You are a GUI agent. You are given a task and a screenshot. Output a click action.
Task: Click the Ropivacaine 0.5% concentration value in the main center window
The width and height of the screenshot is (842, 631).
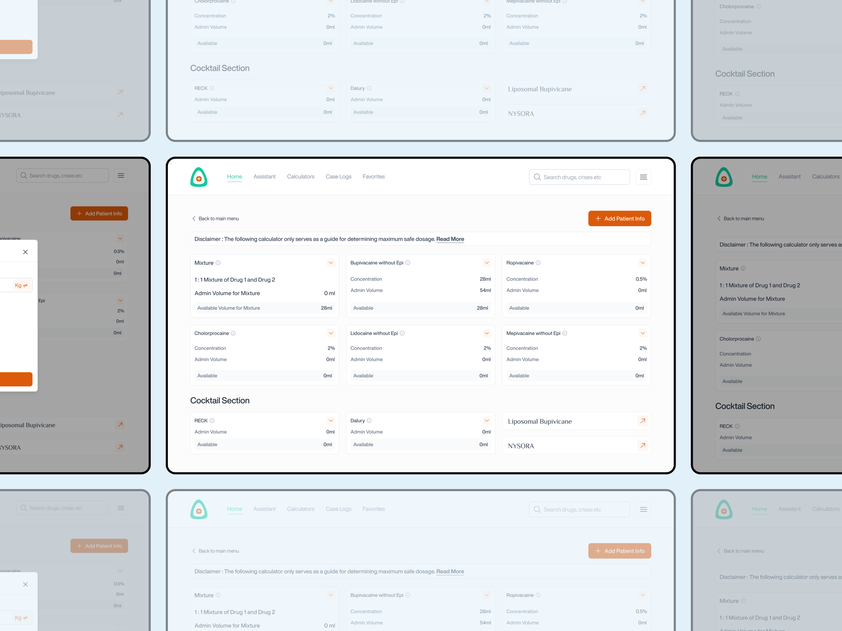(641, 279)
